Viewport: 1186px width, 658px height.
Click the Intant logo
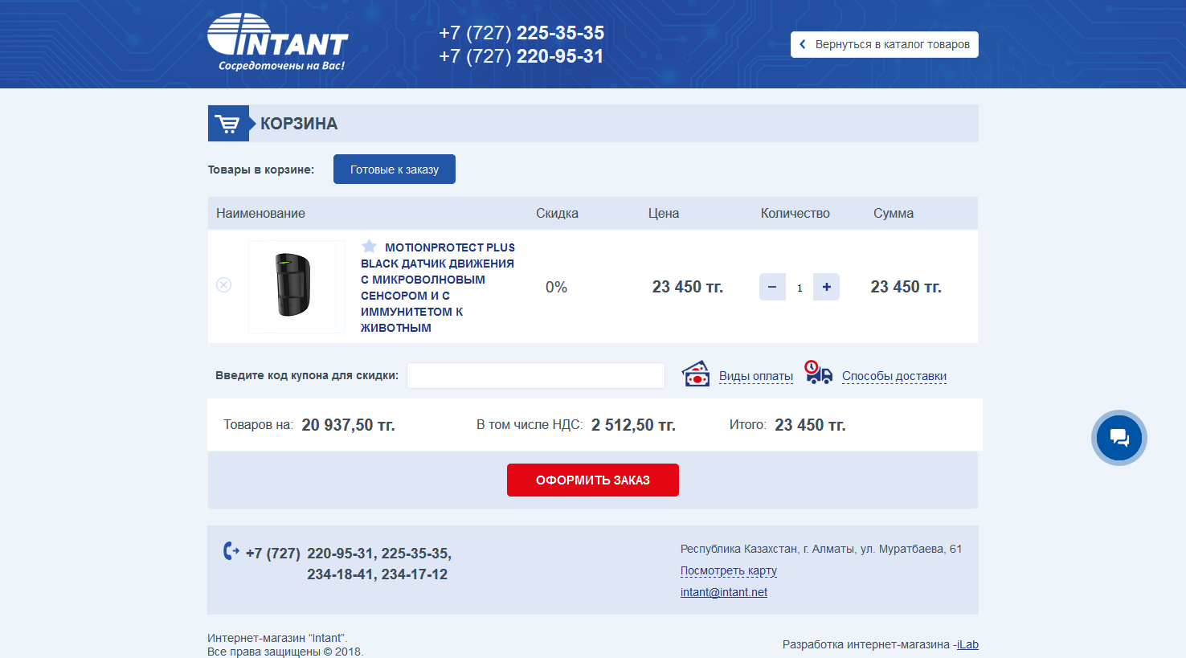point(277,42)
